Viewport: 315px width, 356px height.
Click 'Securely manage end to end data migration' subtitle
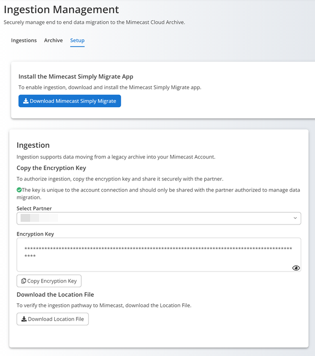(x=94, y=22)
